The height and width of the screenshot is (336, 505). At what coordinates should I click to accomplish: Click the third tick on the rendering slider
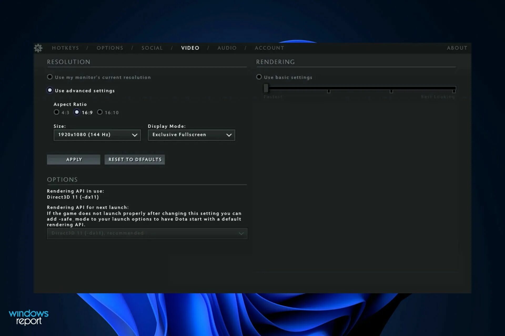(391, 91)
